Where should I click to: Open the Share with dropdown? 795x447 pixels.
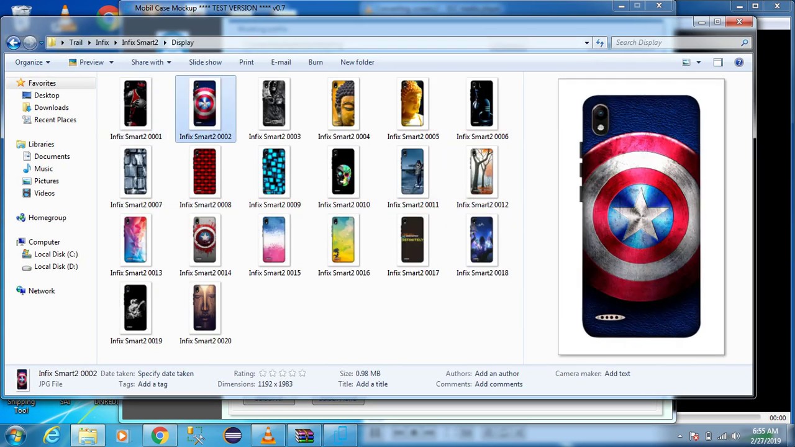pos(151,62)
